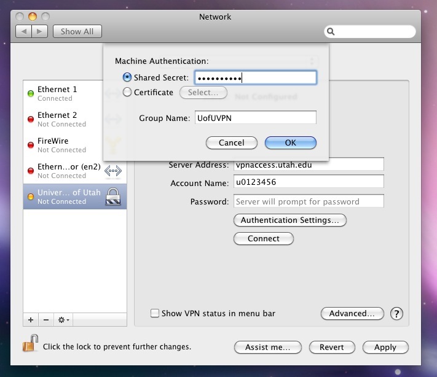The image size is (437, 377).
Task: Click the Account Name field
Action: [x=309, y=182]
